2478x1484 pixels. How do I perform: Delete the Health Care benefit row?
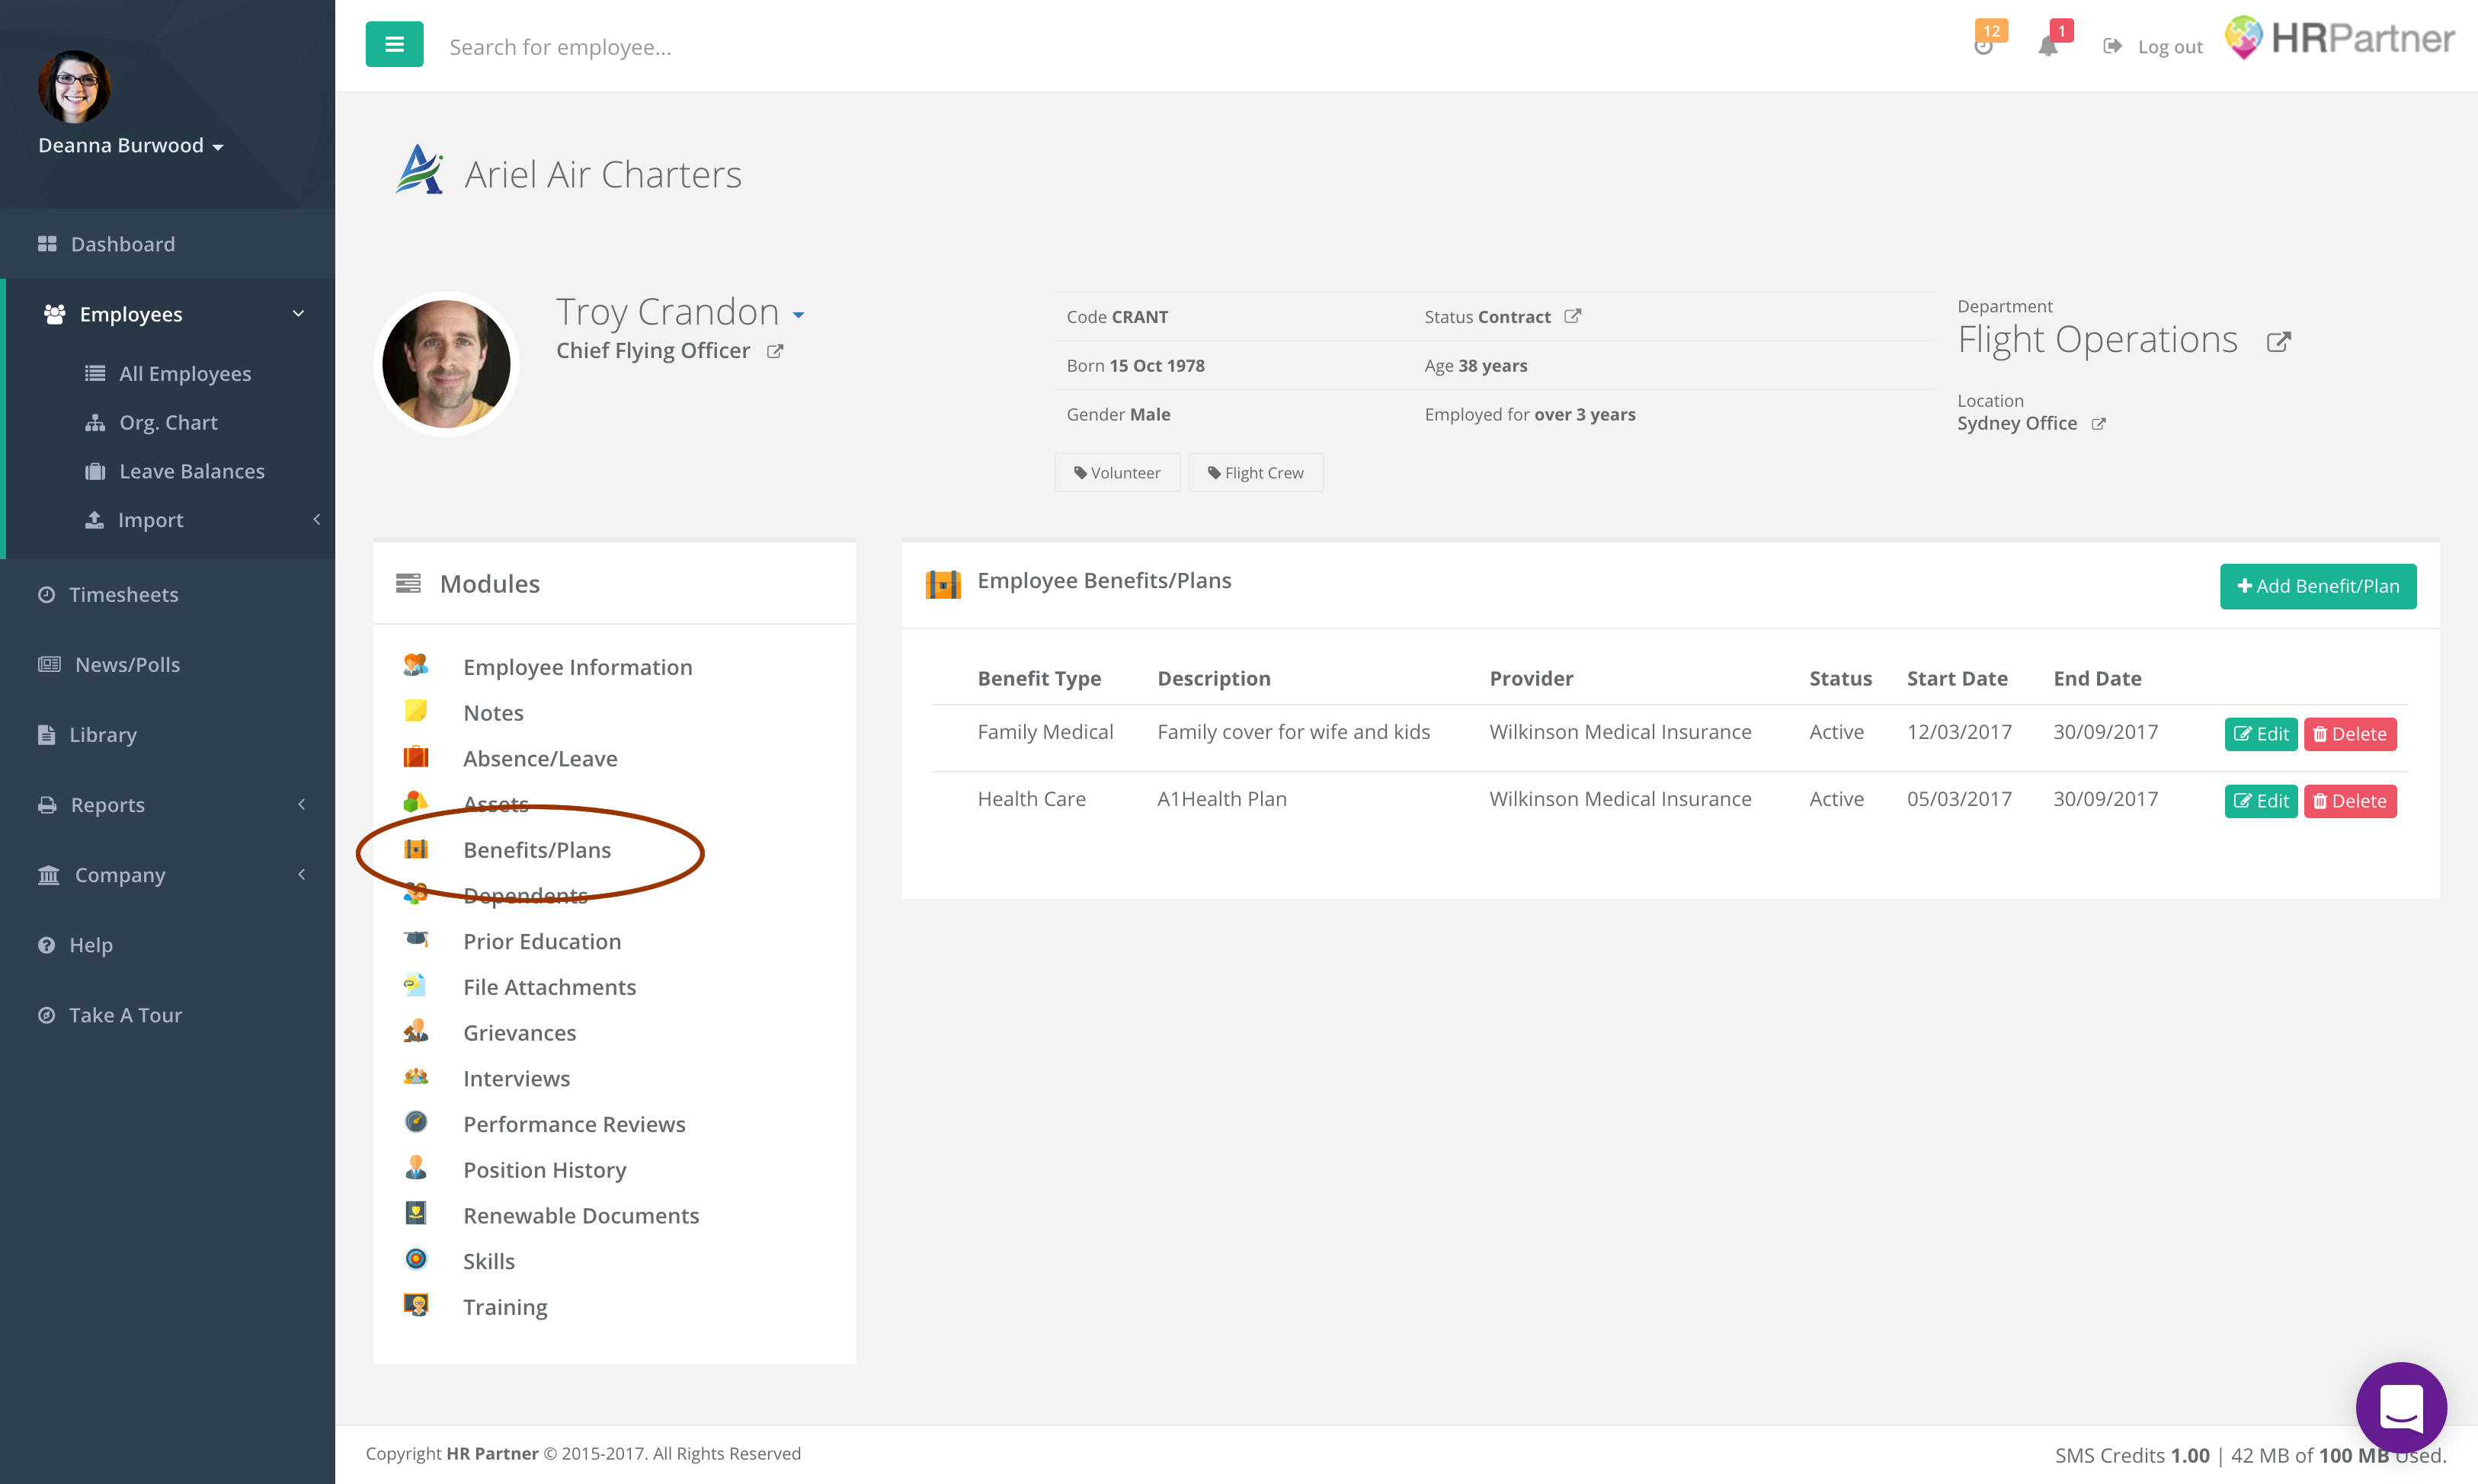click(2349, 801)
